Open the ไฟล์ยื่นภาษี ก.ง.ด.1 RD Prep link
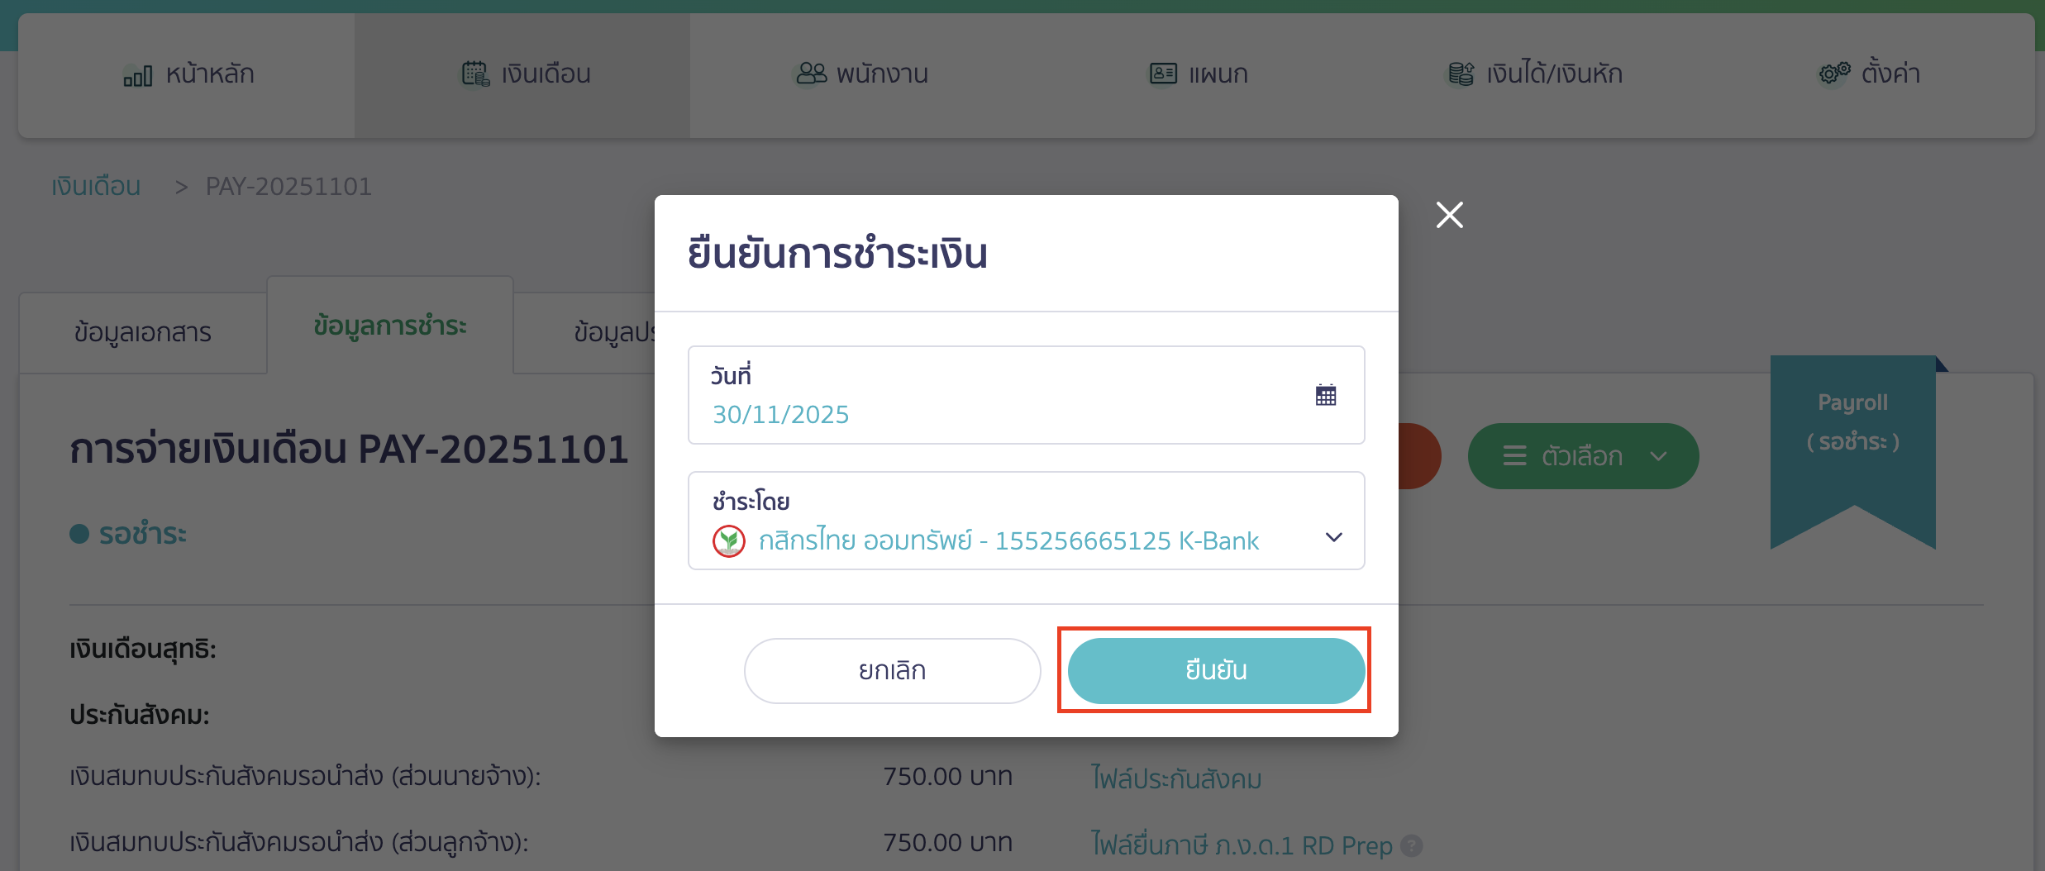Viewport: 2045px width, 871px height. coord(1238,845)
